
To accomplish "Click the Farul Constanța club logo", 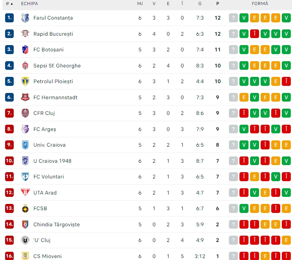I will 25,18.
